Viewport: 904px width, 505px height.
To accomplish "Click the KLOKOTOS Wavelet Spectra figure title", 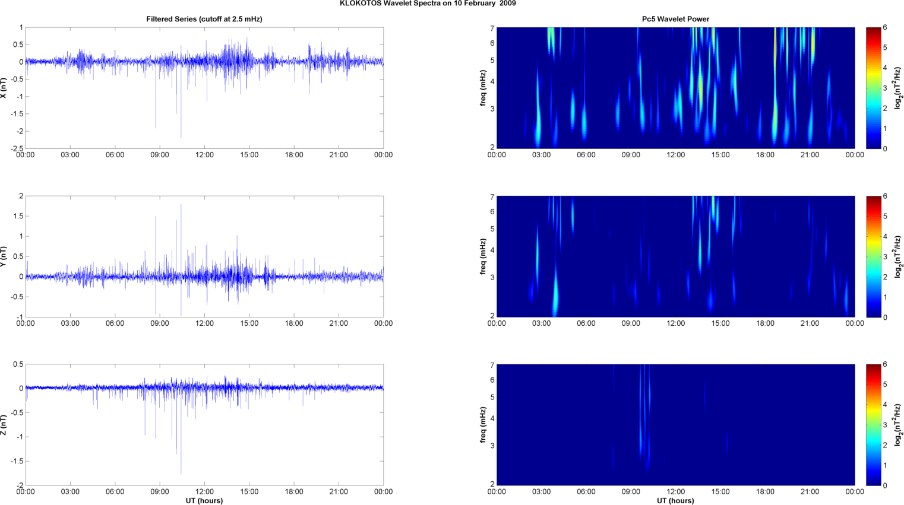I will point(428,4).
